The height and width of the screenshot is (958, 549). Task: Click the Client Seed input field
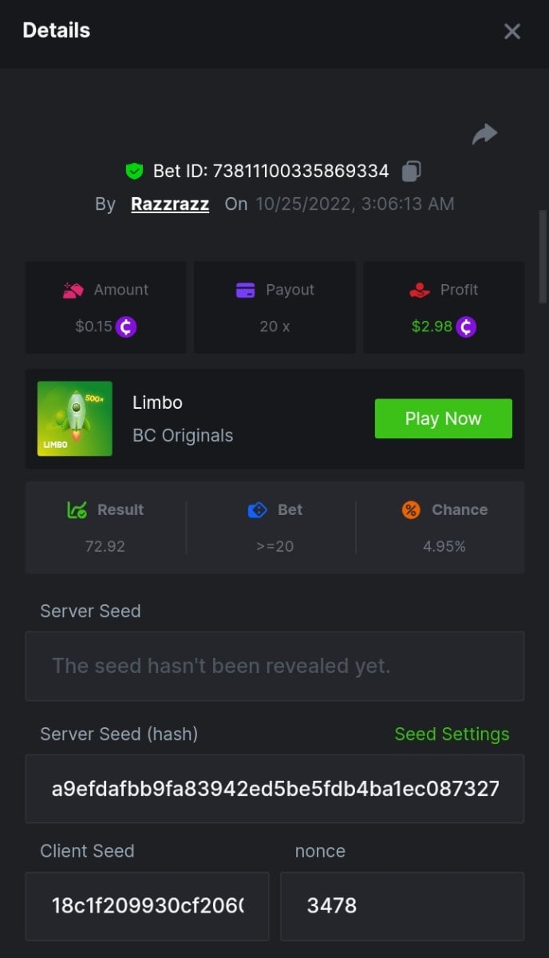pos(147,906)
